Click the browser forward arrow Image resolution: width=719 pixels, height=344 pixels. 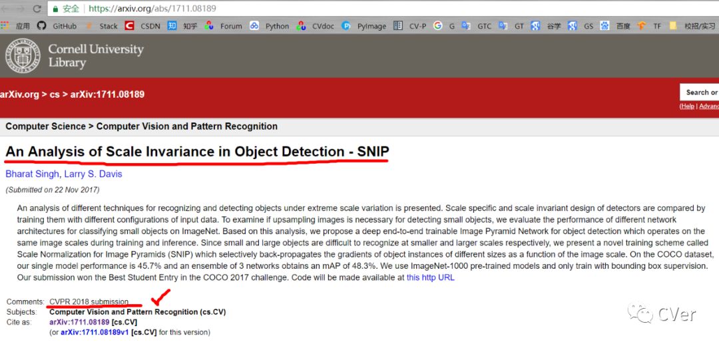21,8
